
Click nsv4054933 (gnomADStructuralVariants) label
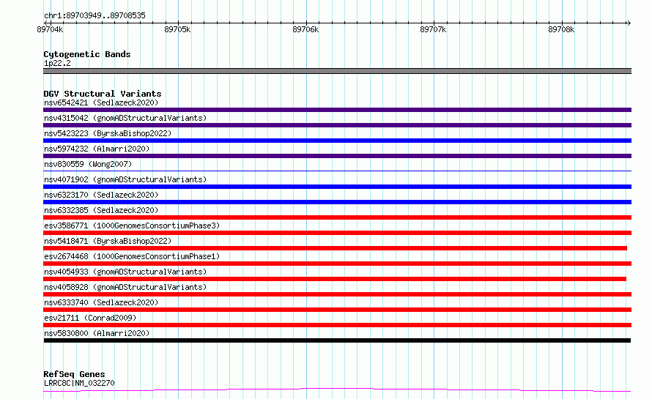point(125,272)
